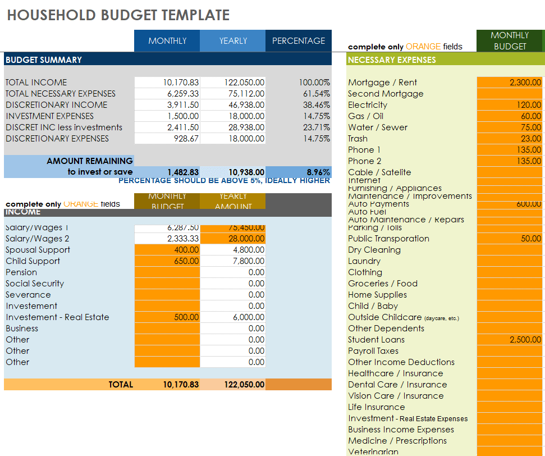The width and height of the screenshot is (545, 456).
Task: Click DISCRETIONARY INCOME monthly 3,911.50
Action: (167, 105)
